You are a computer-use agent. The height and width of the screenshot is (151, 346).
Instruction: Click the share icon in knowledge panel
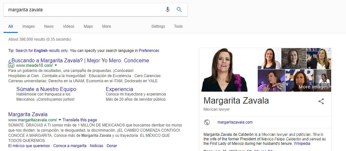(321, 101)
